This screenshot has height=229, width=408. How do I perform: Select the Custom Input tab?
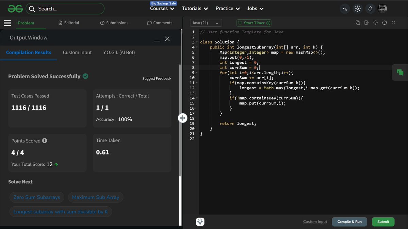click(x=77, y=52)
